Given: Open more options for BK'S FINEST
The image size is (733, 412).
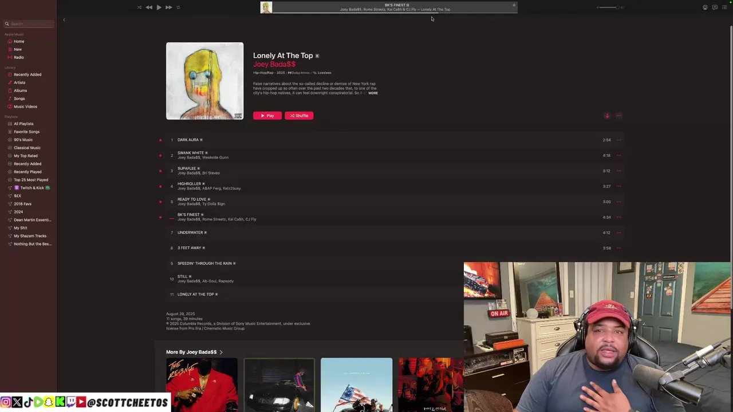Looking at the screenshot, I should (618, 217).
